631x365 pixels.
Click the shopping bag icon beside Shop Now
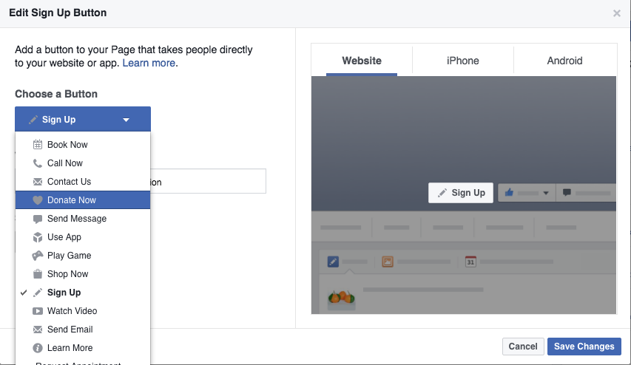(x=38, y=274)
